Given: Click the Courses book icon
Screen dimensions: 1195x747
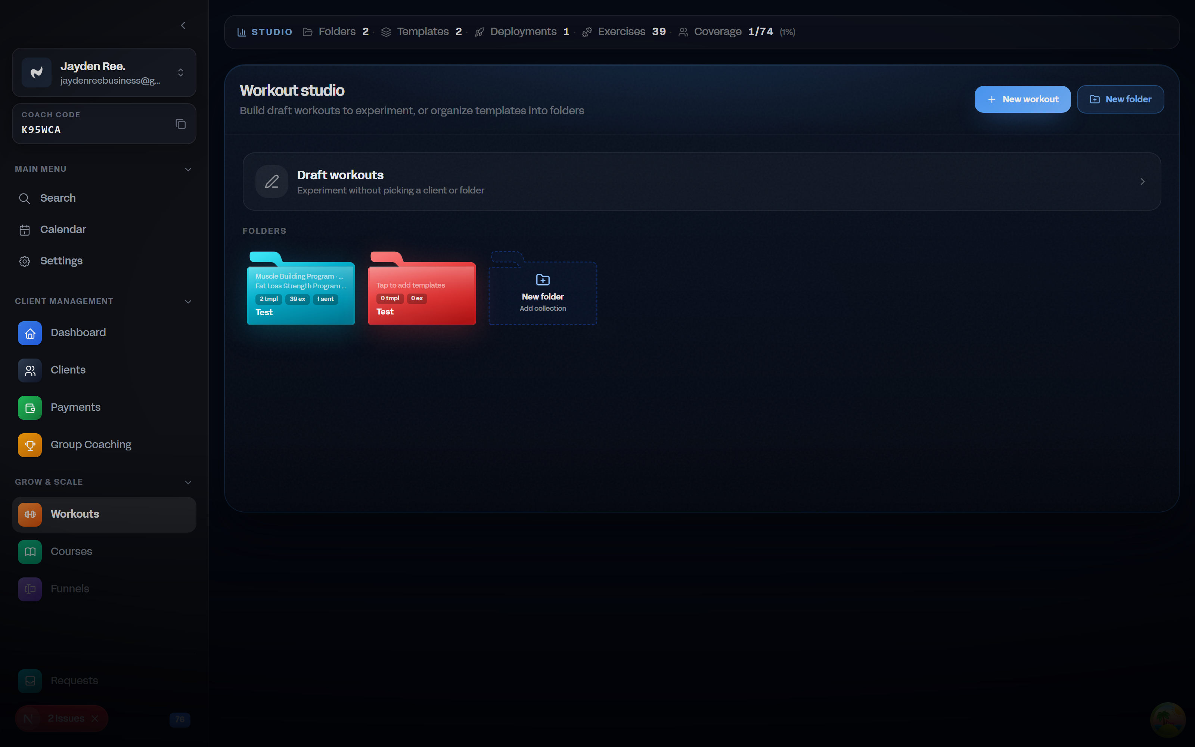Looking at the screenshot, I should 30,552.
